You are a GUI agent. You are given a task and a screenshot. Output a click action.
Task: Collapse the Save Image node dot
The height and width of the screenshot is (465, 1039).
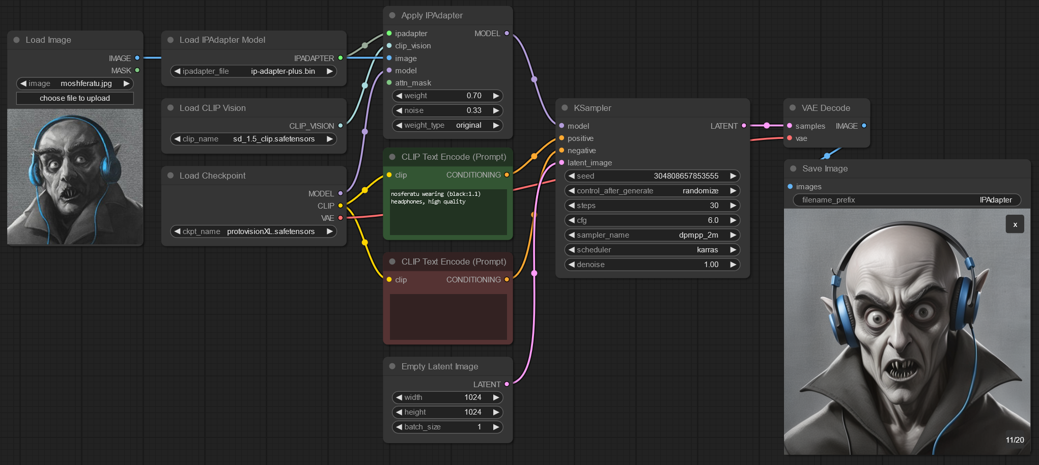793,168
